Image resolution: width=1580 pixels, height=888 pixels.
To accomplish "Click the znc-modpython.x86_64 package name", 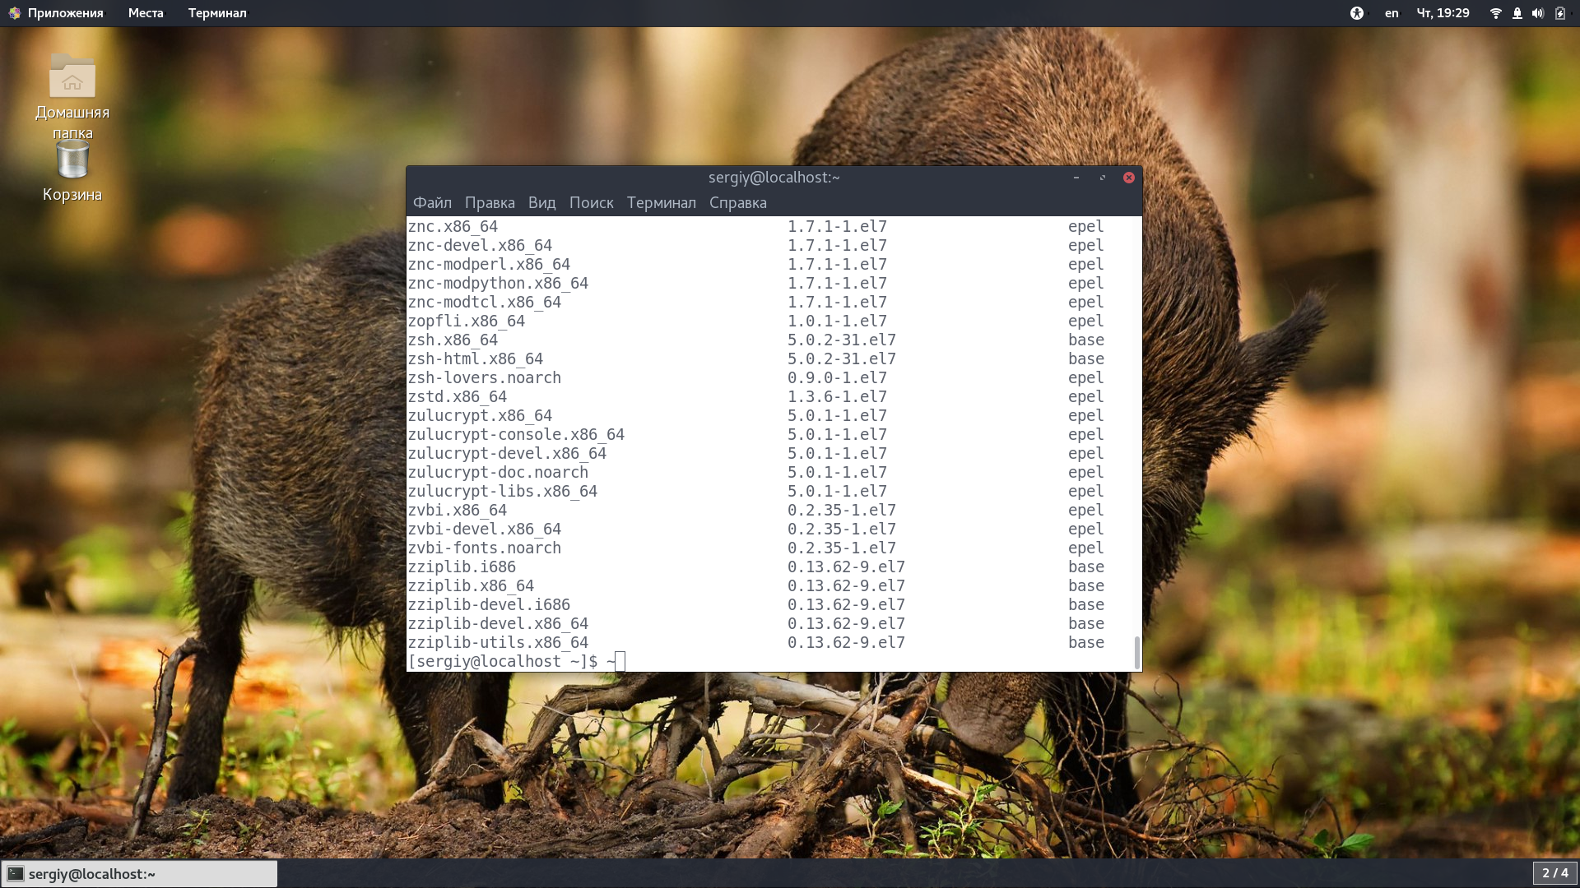I will point(498,283).
